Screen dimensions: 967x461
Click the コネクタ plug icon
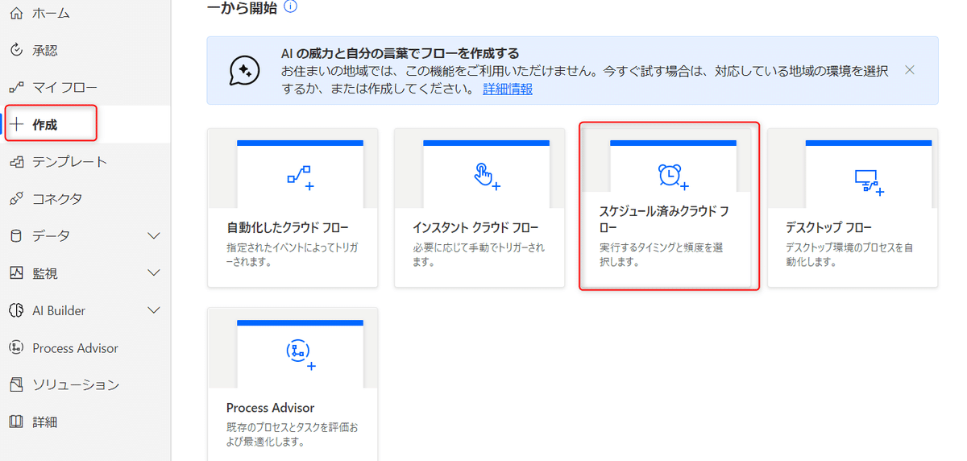click(x=16, y=199)
